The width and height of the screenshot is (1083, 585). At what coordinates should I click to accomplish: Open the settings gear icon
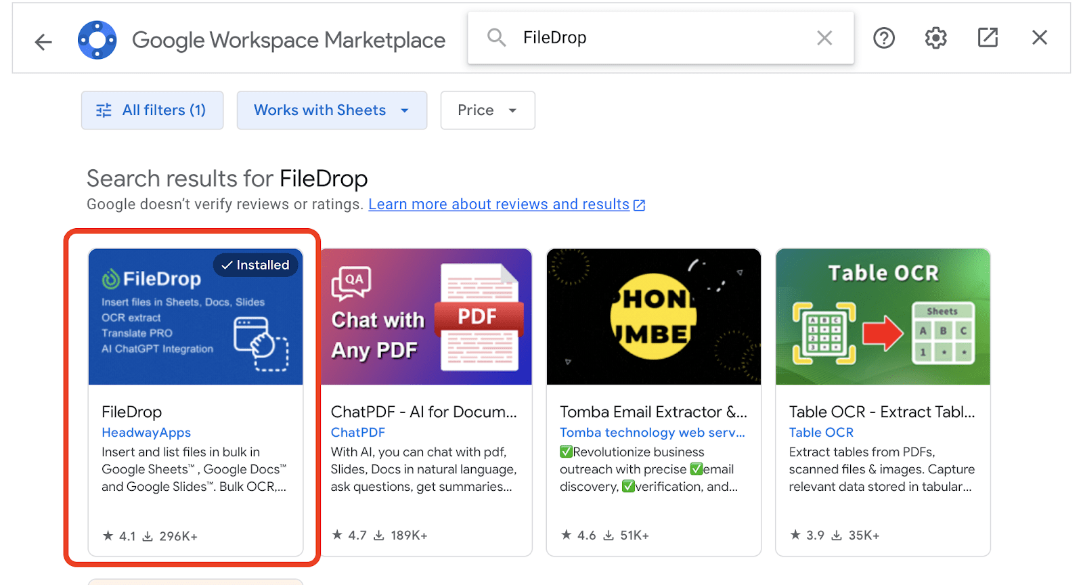click(936, 38)
